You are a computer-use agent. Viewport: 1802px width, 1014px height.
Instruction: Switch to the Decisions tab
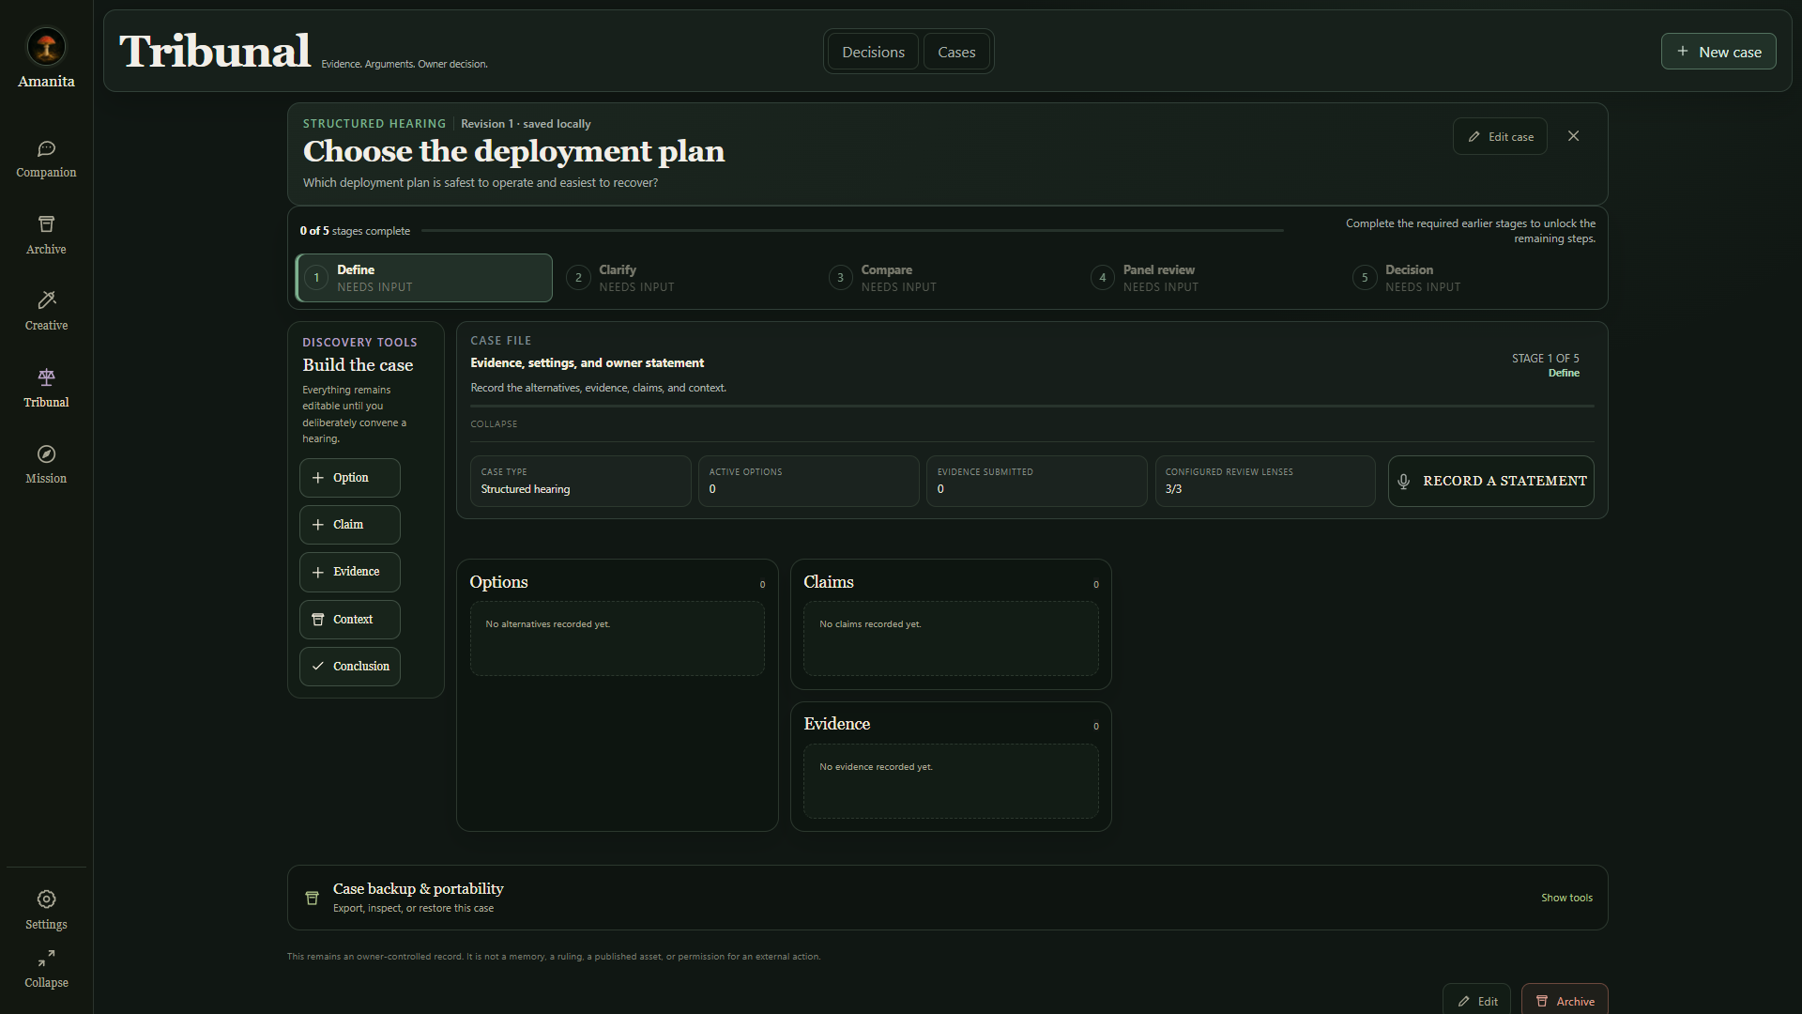tap(873, 52)
